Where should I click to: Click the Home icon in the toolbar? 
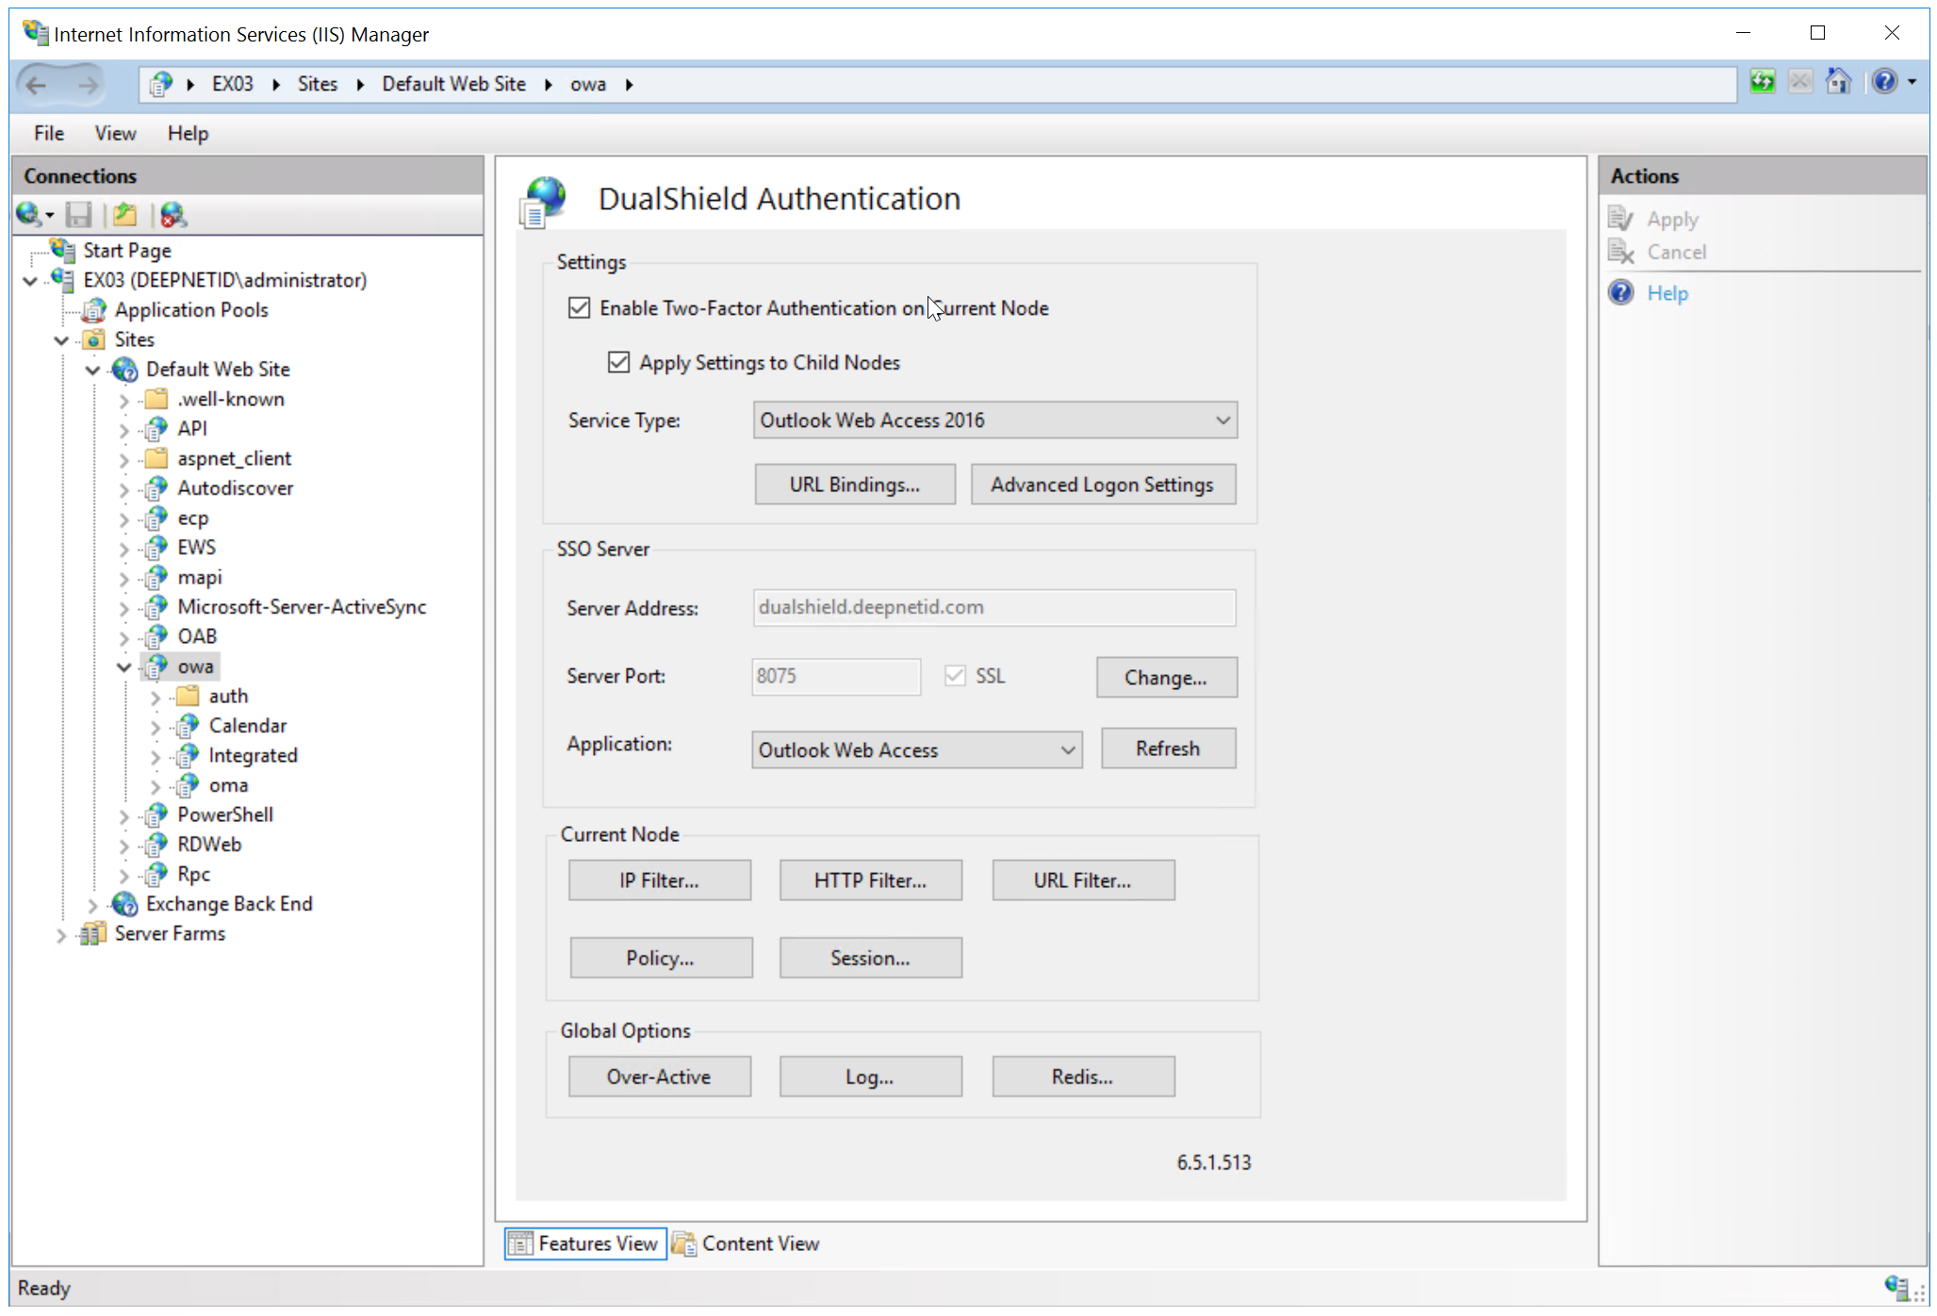click(1838, 83)
